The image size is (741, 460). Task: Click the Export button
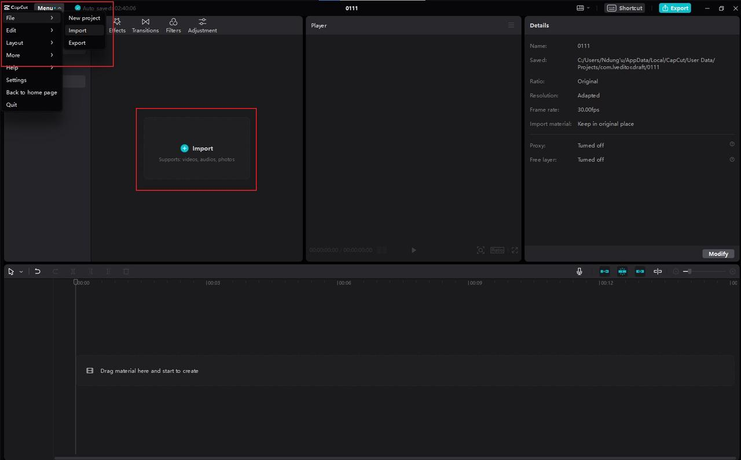pyautogui.click(x=674, y=8)
